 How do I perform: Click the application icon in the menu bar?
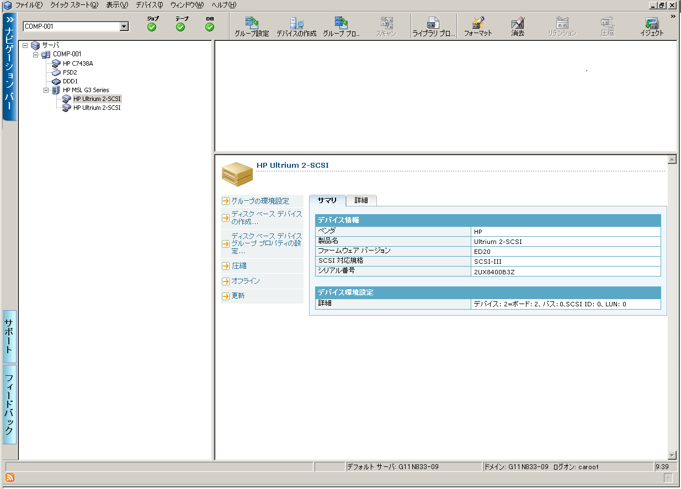tap(7, 5)
